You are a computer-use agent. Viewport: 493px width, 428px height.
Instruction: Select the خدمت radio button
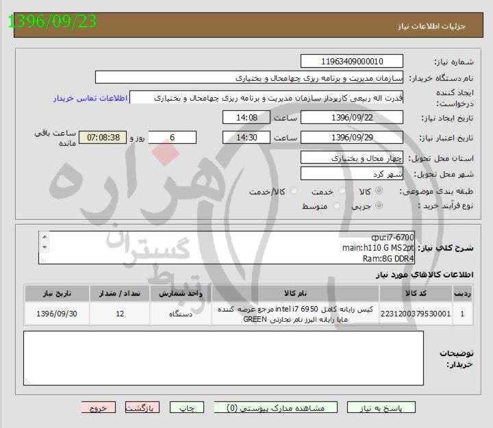click(342, 190)
